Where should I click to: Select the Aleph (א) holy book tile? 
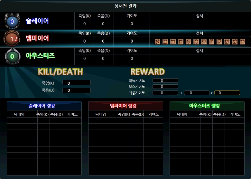(157, 42)
